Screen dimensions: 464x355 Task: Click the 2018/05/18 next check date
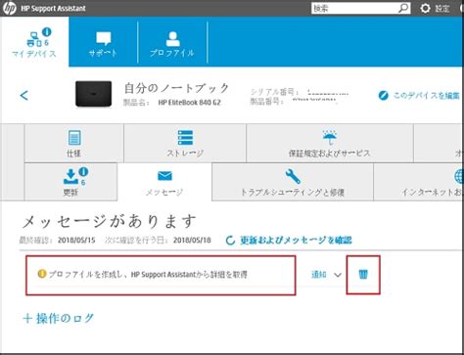[192, 241]
